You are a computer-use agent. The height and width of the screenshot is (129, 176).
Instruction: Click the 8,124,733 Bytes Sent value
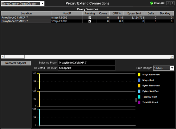[x=138, y=18]
